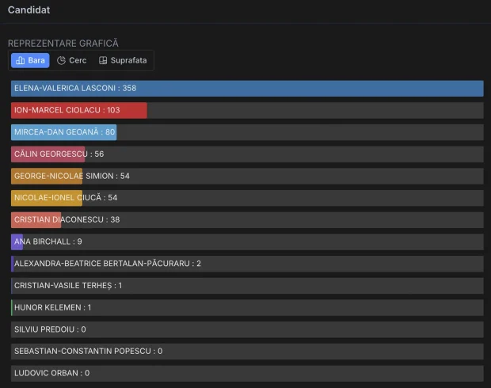Click the Silviu Predoiu row

click(247, 329)
